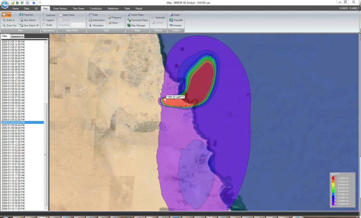Open the Appearance panel tab
361x218 pixels.
point(17,36)
